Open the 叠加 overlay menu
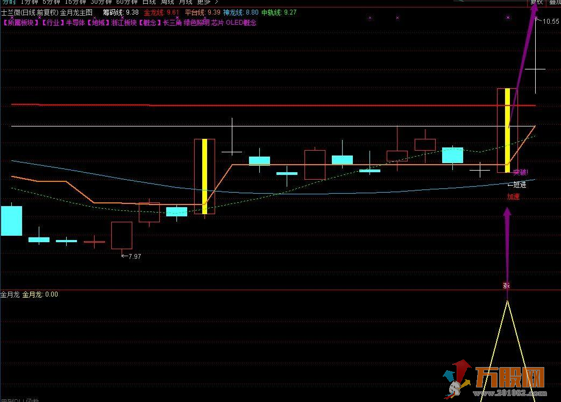This screenshot has width=561, height=402. point(554,2)
